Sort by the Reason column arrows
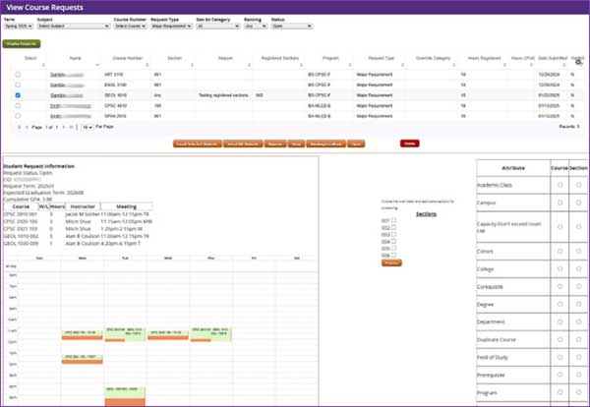Viewport: 590px width, 407px height. tap(249, 65)
